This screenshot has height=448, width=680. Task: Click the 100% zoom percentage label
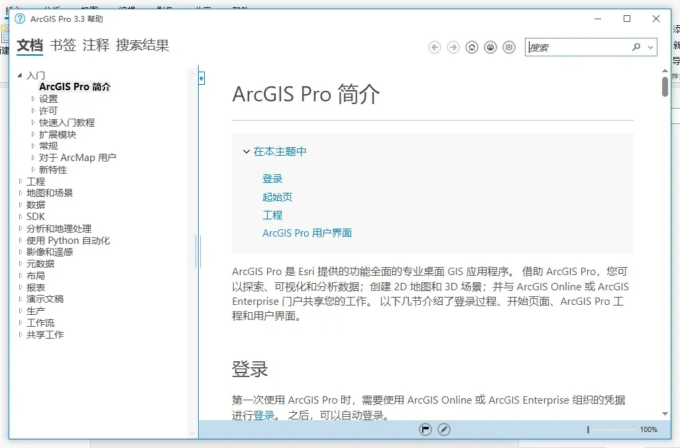coord(648,429)
